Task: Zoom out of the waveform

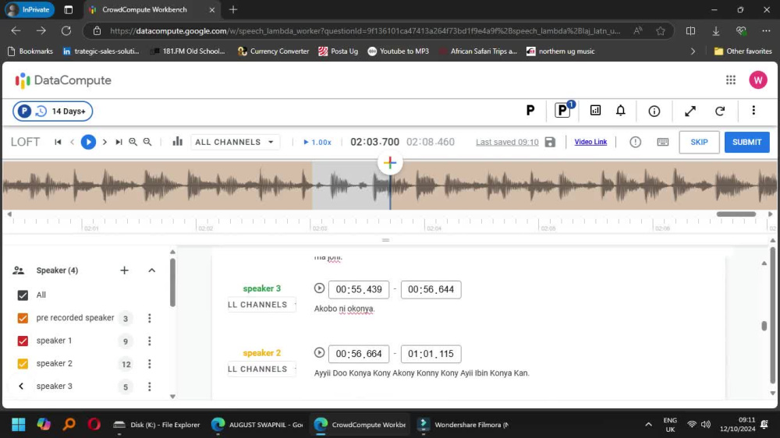Action: point(147,142)
